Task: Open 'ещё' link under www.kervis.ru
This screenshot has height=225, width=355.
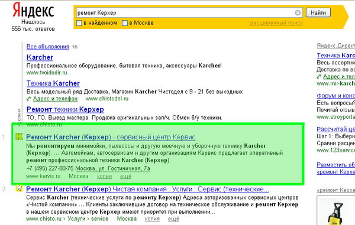Action: 125,176
